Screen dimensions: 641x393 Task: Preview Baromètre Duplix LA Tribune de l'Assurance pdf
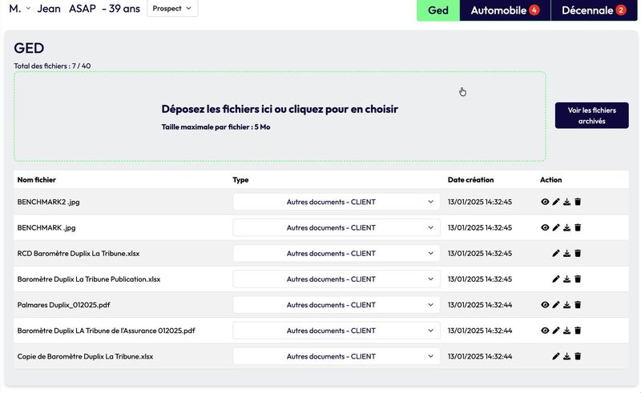click(x=545, y=331)
